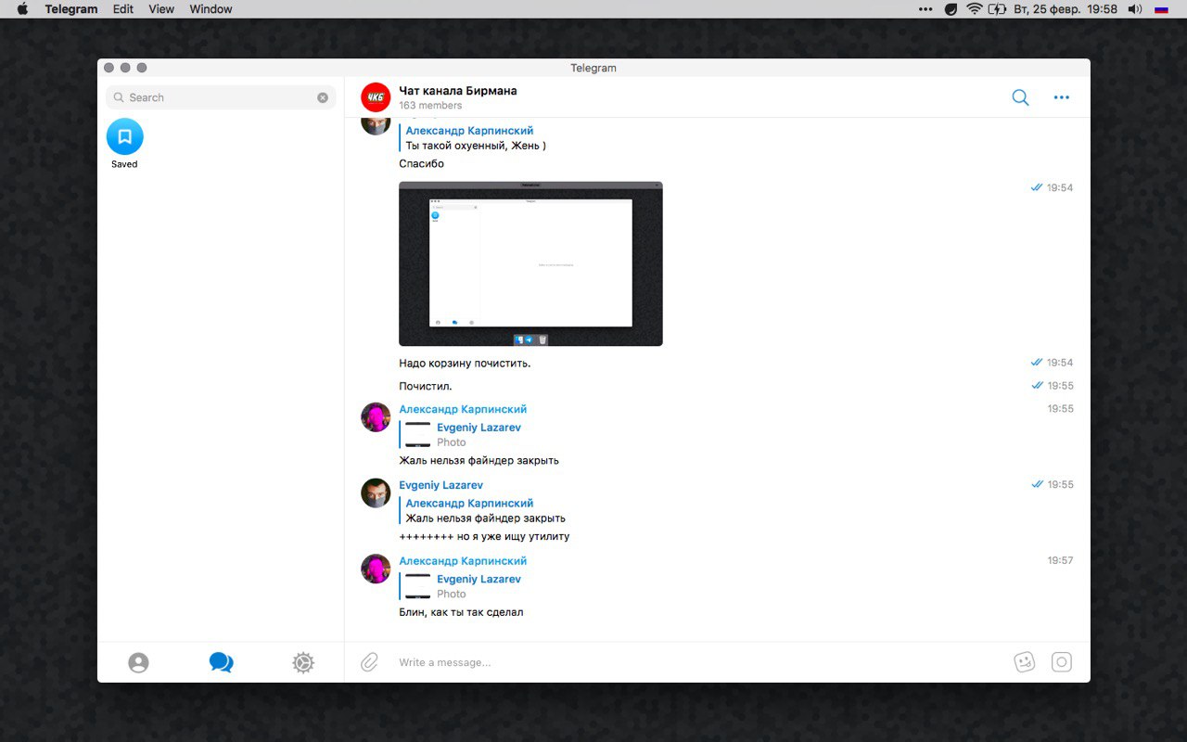
Task: Open the three-dot more options menu
Action: point(1062,97)
